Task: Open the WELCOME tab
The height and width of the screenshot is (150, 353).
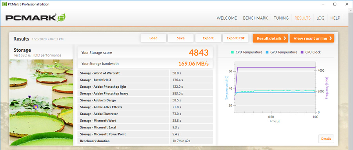Action: (x=227, y=18)
